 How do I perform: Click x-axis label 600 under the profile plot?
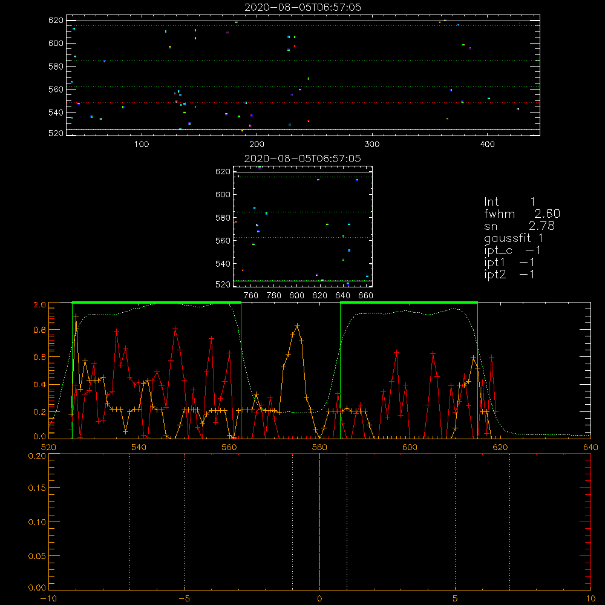point(410,447)
